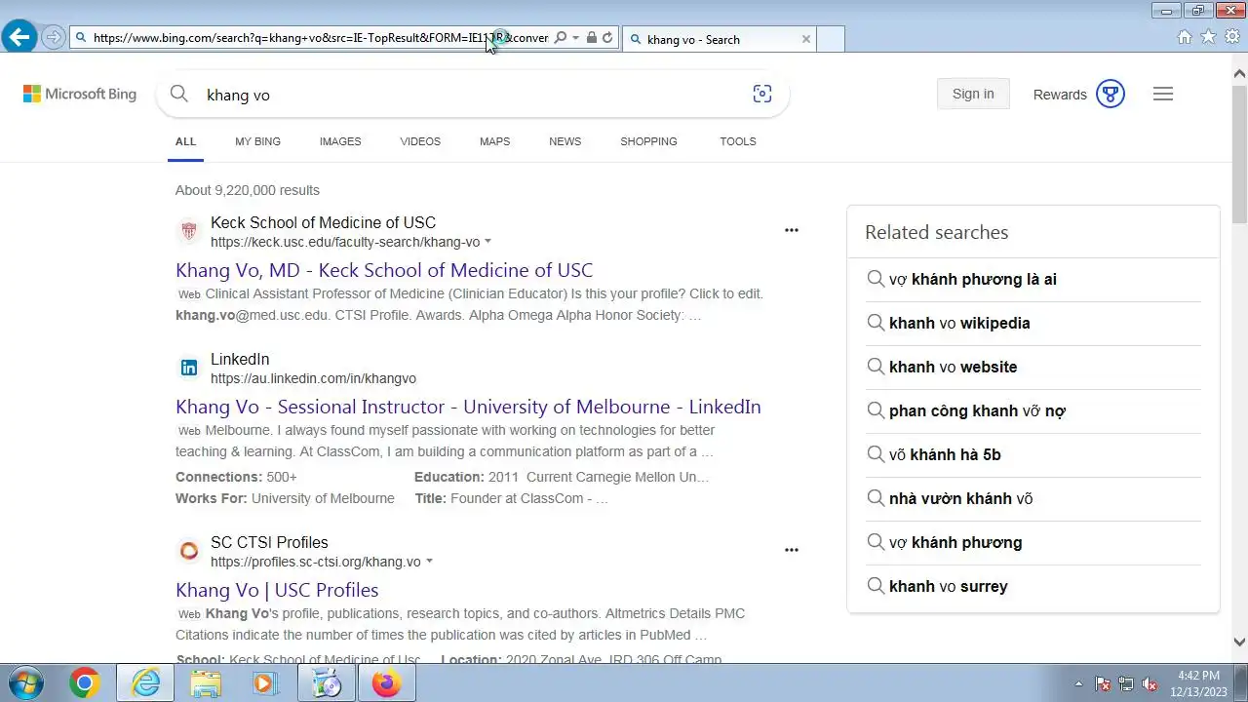Image resolution: width=1248 pixels, height=702 pixels.
Task: Click the browser Back arrow button
Action: coord(19,37)
